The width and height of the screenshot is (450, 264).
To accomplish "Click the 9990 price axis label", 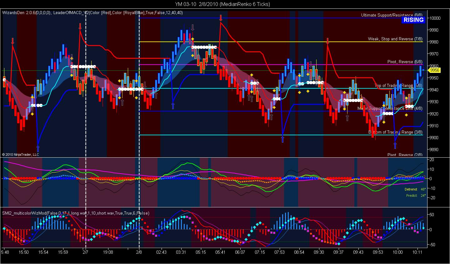I will click(x=434, y=30).
